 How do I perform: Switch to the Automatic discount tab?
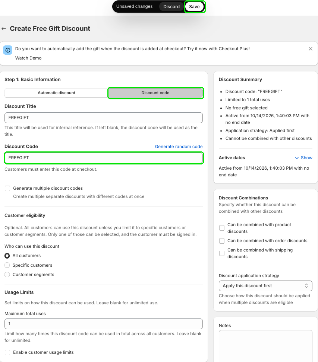pos(56,93)
